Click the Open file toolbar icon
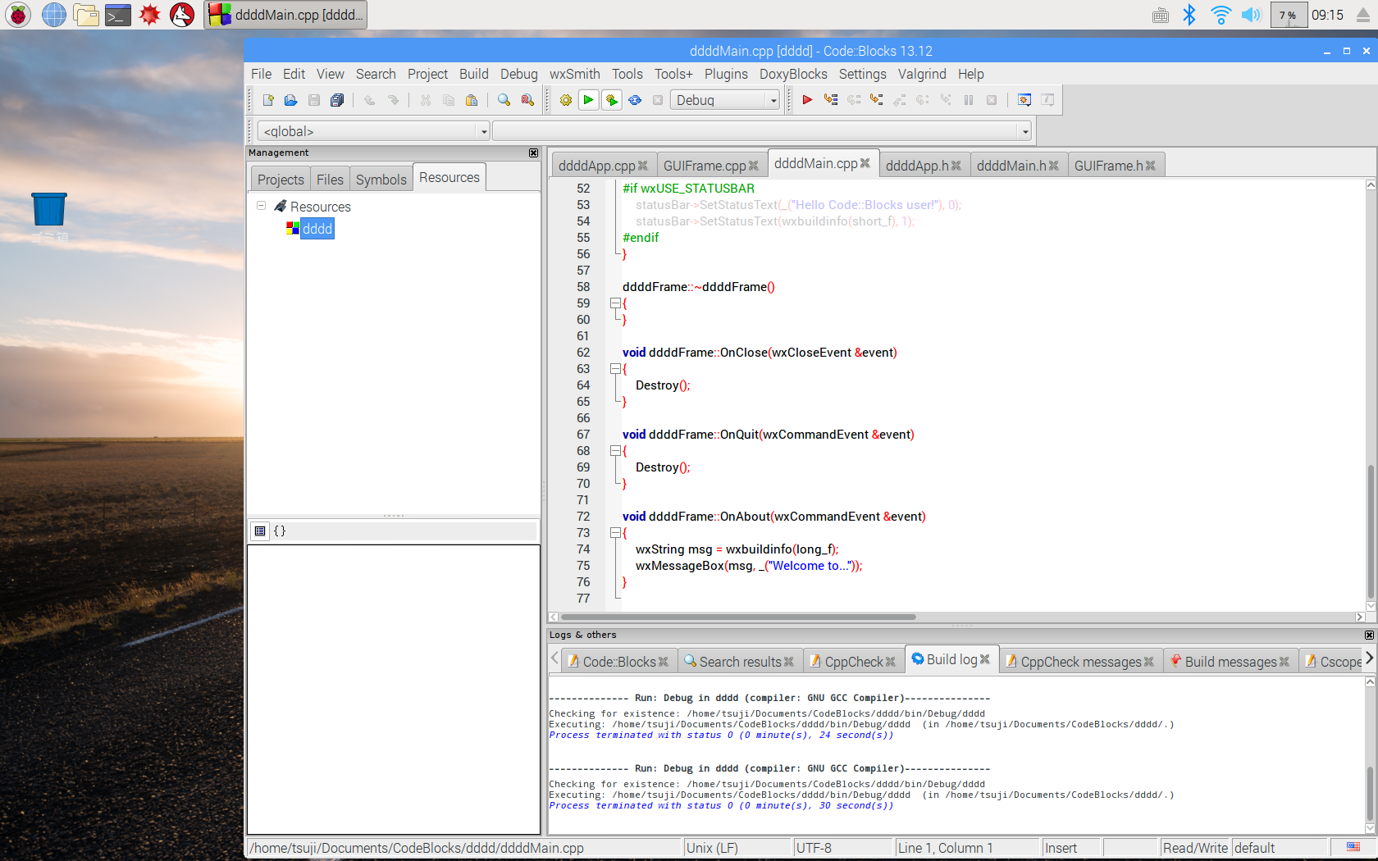1378x861 pixels. pyautogui.click(x=291, y=100)
